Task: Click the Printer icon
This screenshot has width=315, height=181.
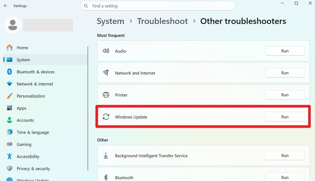Action: pos(106,95)
